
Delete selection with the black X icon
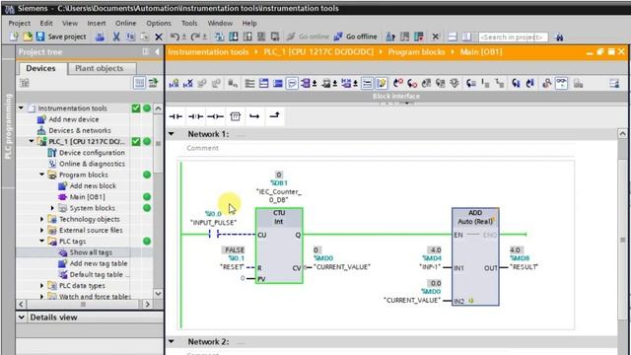(x=159, y=37)
